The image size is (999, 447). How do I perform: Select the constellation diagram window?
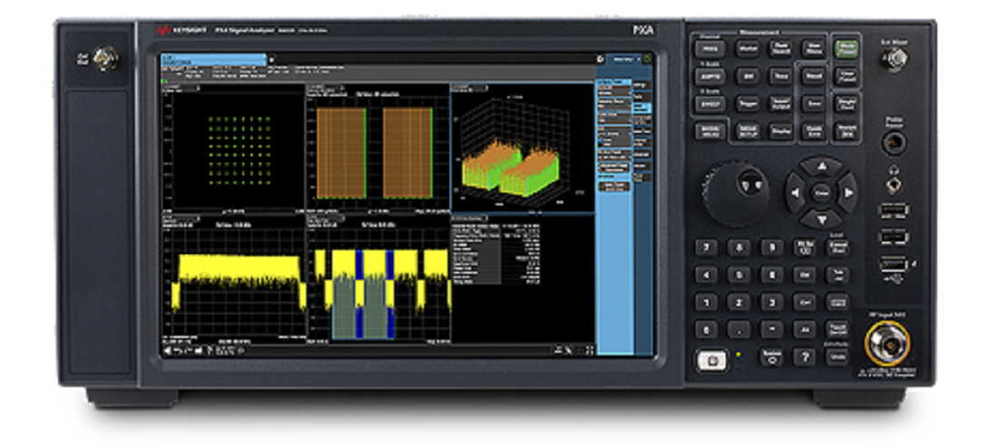click(233, 147)
